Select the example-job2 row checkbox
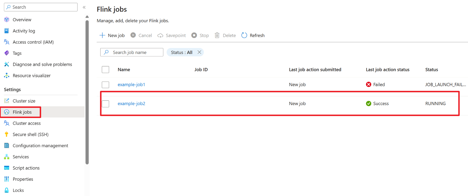The width and height of the screenshot is (468, 196). pos(105,104)
